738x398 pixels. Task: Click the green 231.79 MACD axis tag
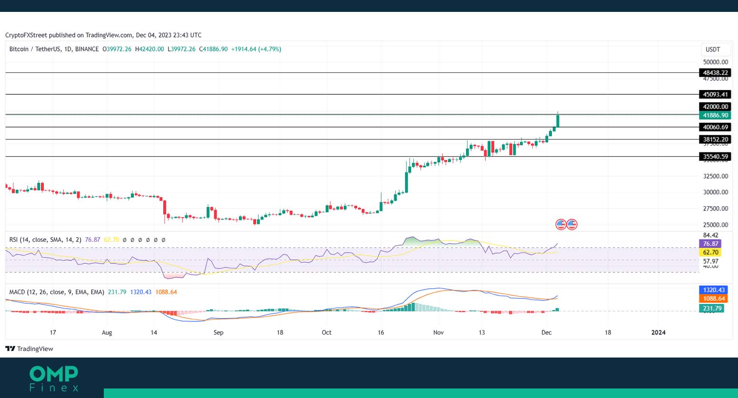click(x=711, y=308)
